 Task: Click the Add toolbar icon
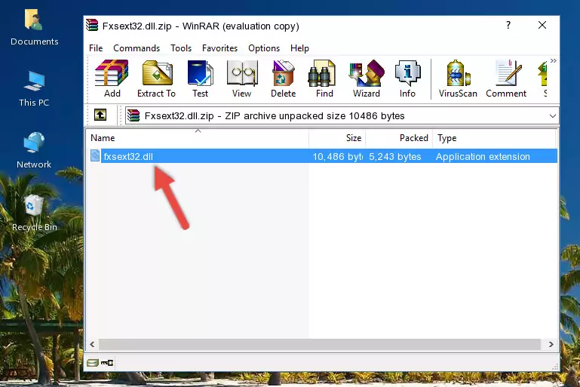(x=112, y=78)
